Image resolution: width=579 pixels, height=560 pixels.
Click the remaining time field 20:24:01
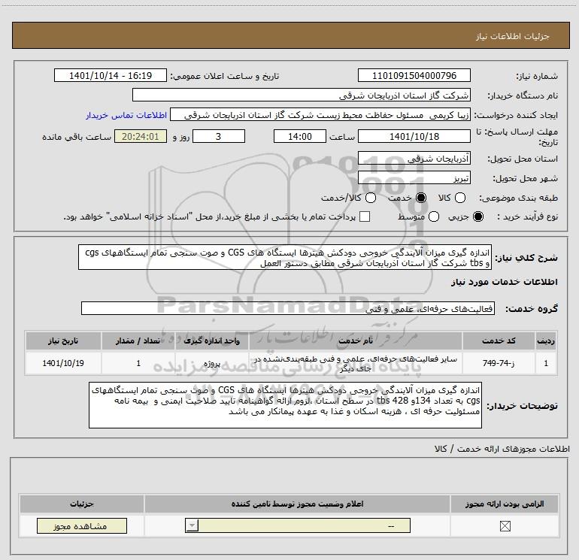[x=141, y=137]
